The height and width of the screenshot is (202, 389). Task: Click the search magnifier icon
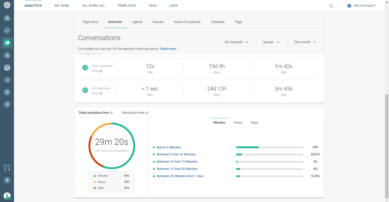pyautogui.click(x=331, y=6)
